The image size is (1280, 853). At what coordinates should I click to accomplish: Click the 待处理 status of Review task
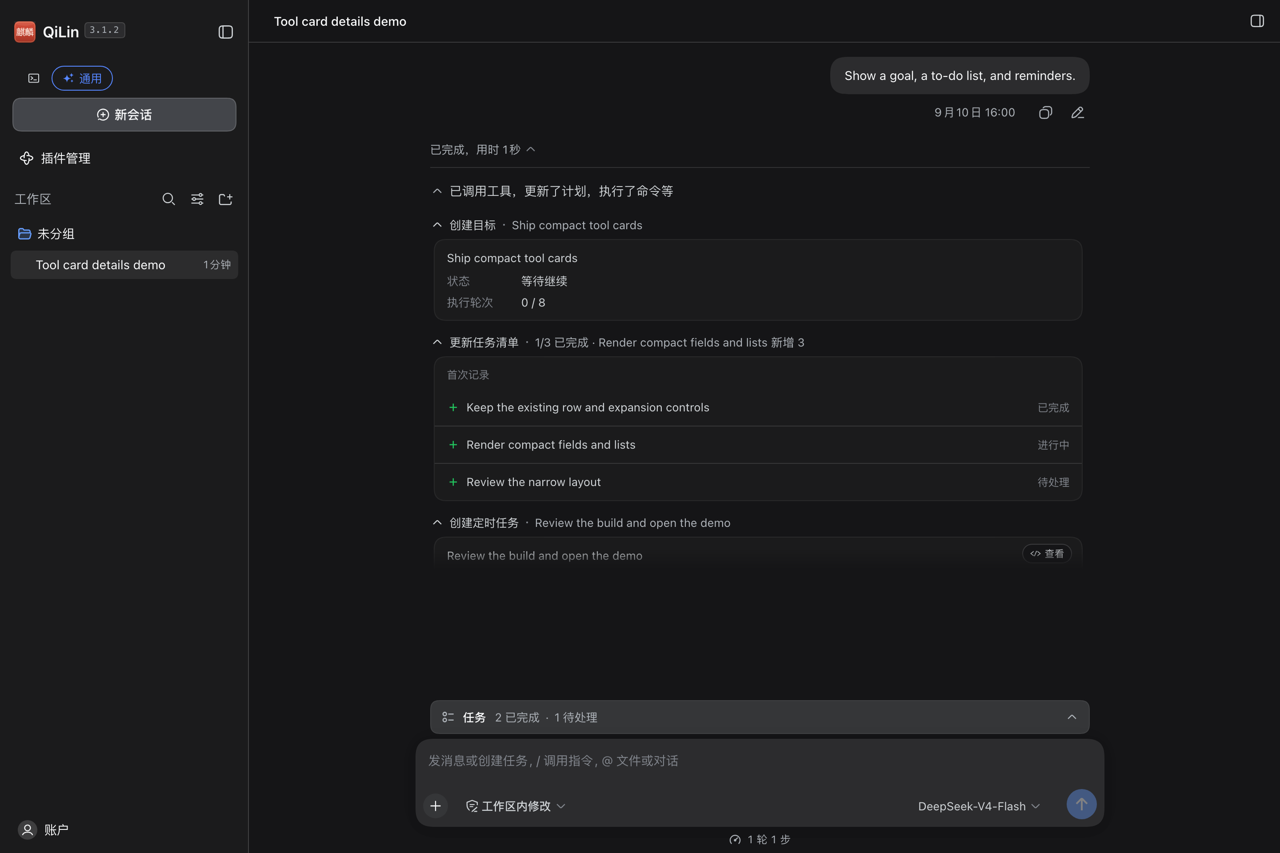click(x=1053, y=482)
